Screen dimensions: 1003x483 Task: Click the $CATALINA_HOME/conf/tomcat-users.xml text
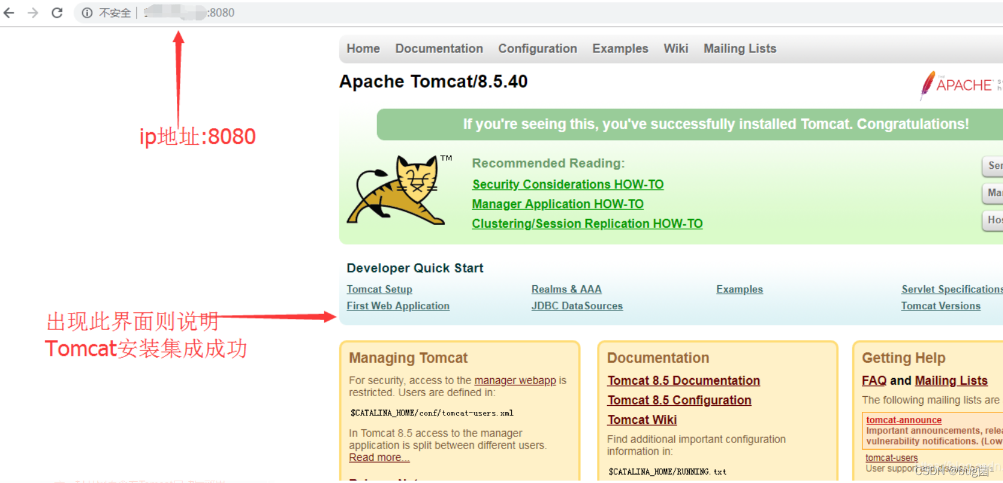(431, 413)
